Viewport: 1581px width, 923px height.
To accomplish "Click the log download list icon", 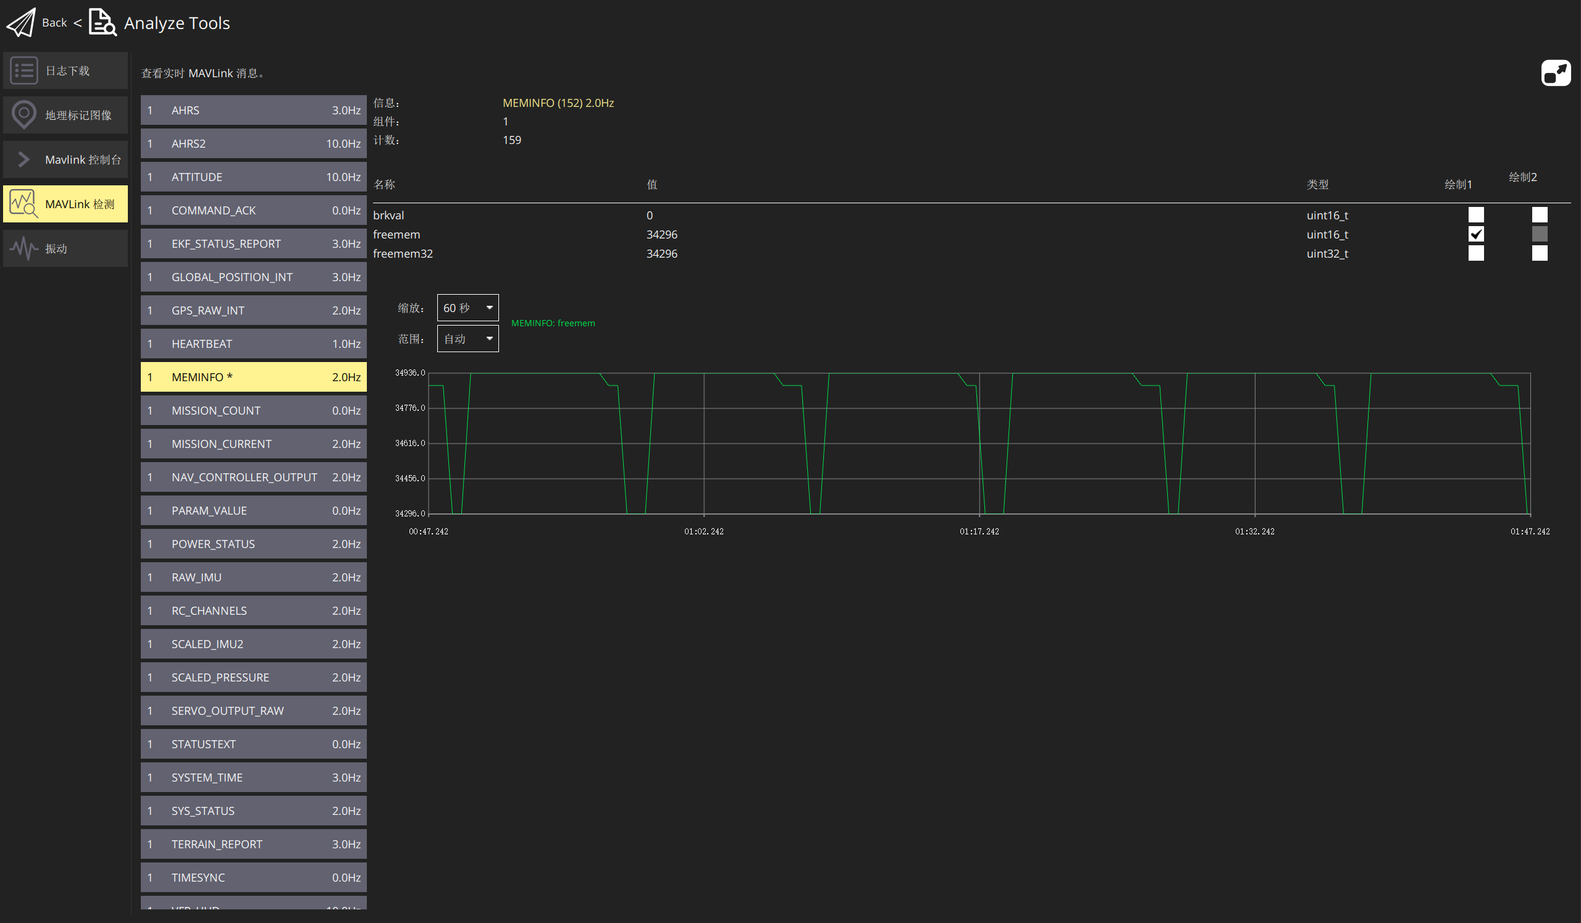I will 24,71.
